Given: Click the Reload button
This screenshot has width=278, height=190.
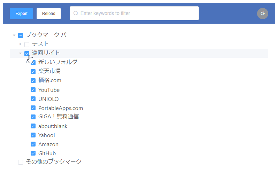Looking at the screenshot, I should click(x=49, y=14).
